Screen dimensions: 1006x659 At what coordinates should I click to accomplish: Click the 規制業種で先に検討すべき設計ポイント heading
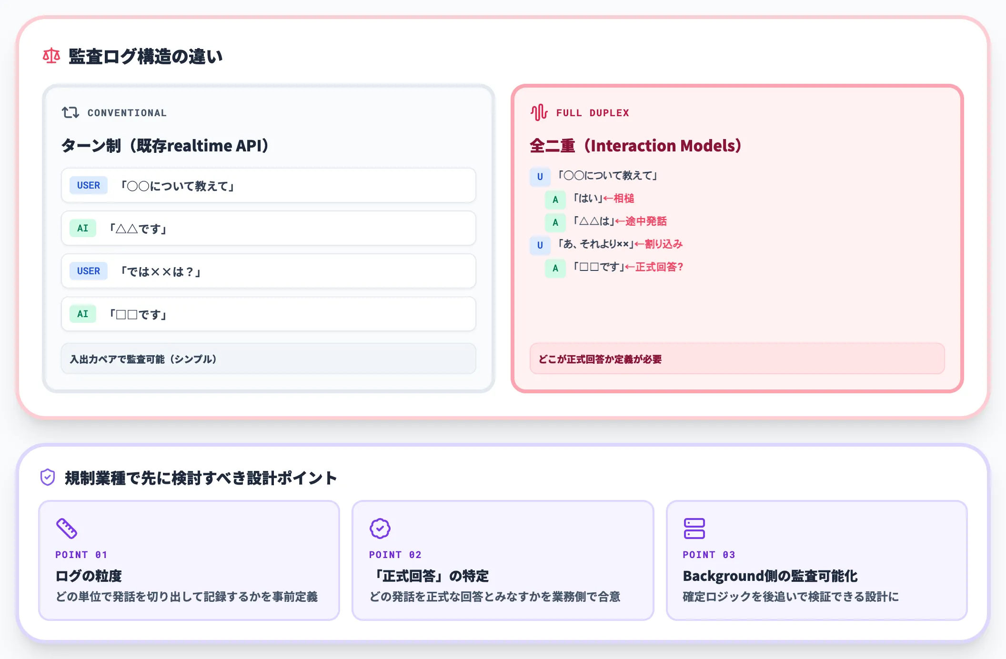coord(201,478)
